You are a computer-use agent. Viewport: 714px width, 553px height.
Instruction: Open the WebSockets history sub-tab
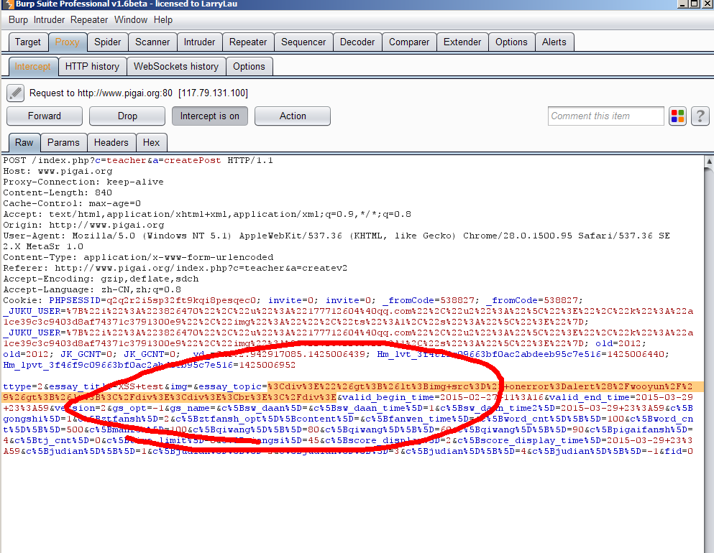click(176, 66)
